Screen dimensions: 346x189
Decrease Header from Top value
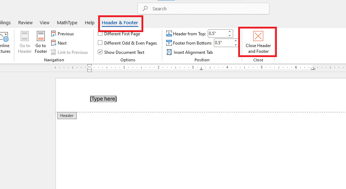pyautogui.click(x=230, y=36)
